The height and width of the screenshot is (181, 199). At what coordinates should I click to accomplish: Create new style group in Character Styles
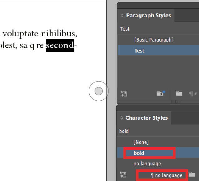click(x=192, y=174)
